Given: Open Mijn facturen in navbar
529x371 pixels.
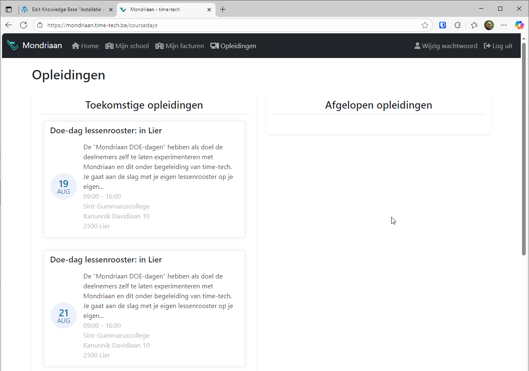Looking at the screenshot, I should click(180, 46).
